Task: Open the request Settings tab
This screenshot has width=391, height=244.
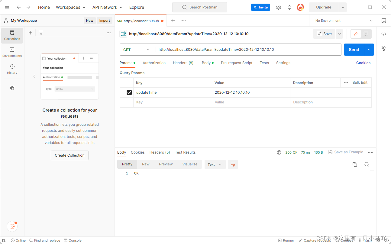Action: (x=283, y=63)
